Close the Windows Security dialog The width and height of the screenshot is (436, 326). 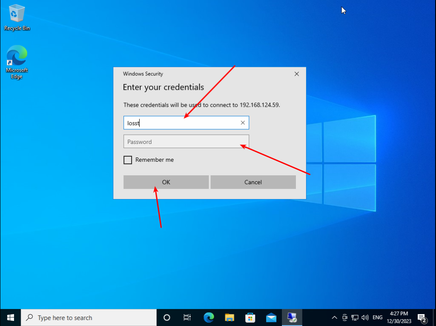[x=297, y=74]
